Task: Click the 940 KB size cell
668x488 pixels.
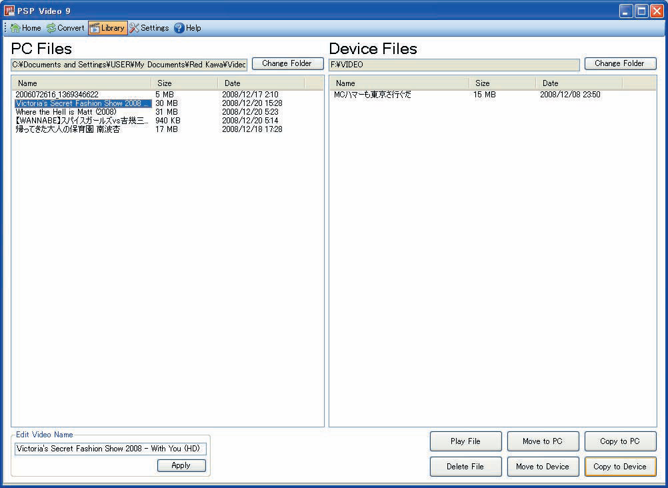Action: pos(168,121)
